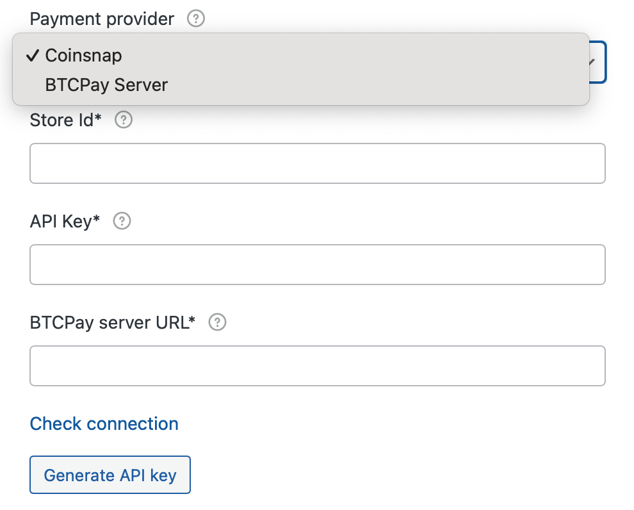Image resolution: width=634 pixels, height=510 pixels.
Task: Click the blue-outlined provider select control
Action: 596,62
